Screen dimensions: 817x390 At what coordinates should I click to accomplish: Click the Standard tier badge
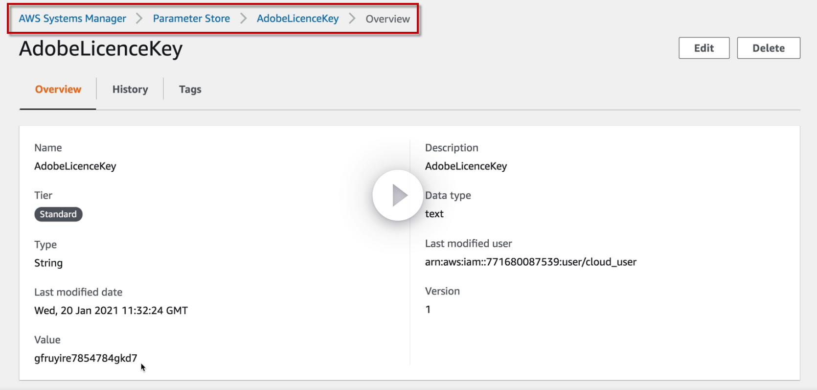point(58,214)
